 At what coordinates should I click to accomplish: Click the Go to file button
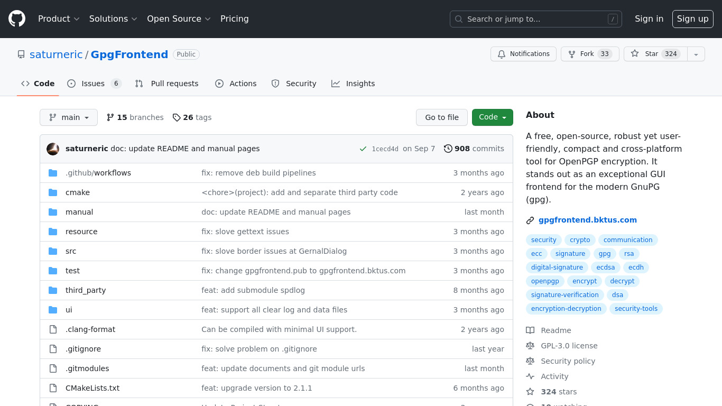(x=442, y=117)
